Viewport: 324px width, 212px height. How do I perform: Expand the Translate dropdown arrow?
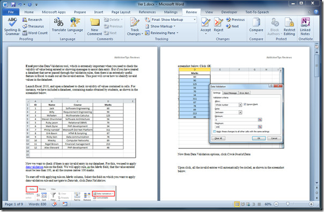tap(59, 34)
